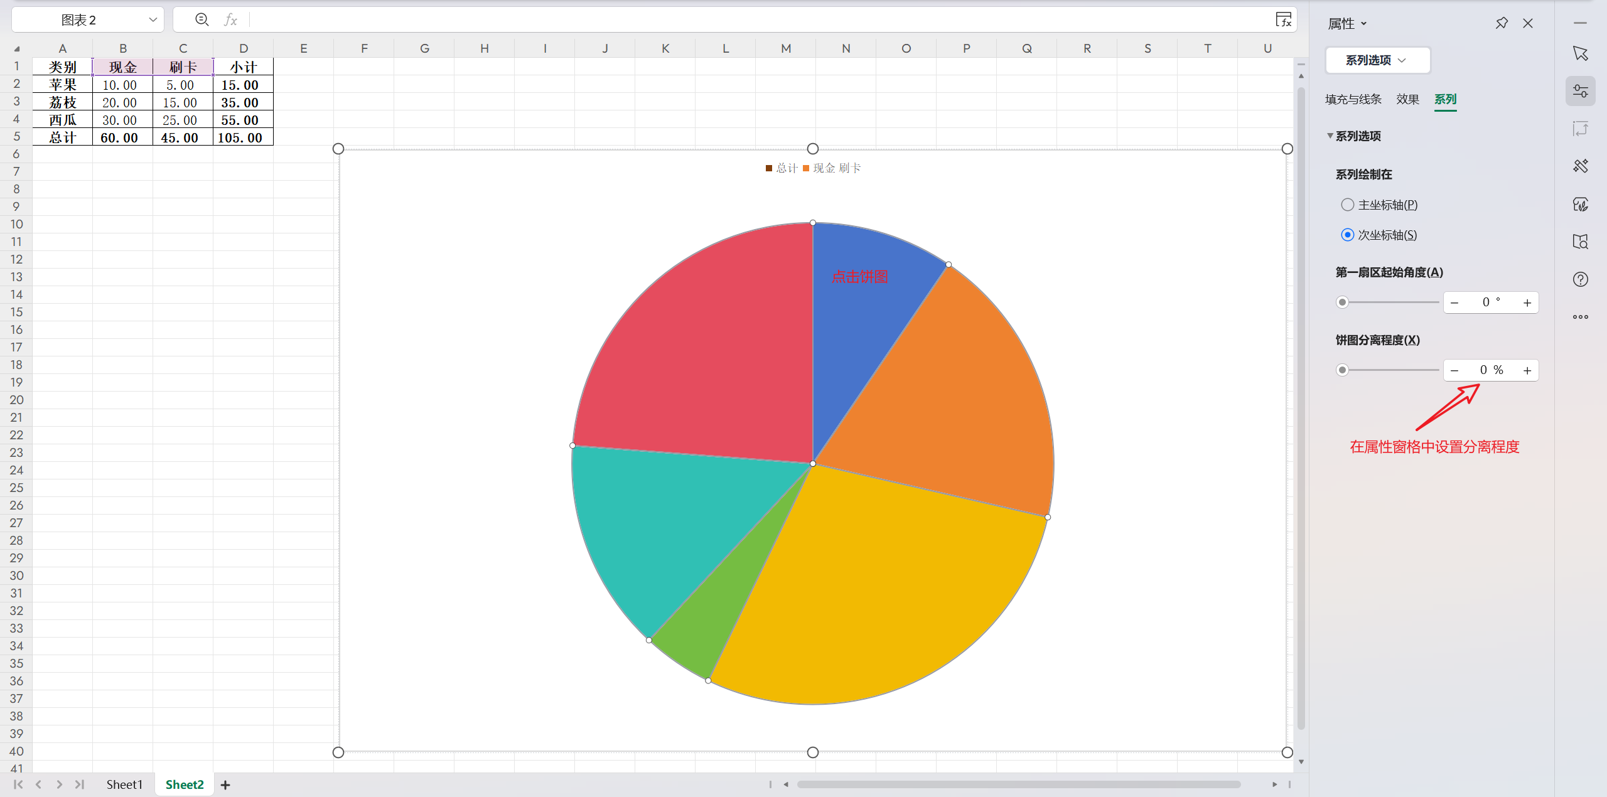1607x797 pixels.
Task: Click the formula bar input area
Action: (x=760, y=20)
